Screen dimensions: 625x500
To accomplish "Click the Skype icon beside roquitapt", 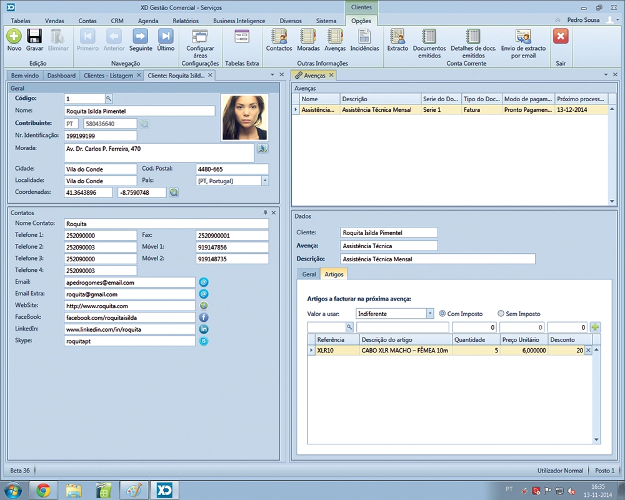I will [x=203, y=341].
